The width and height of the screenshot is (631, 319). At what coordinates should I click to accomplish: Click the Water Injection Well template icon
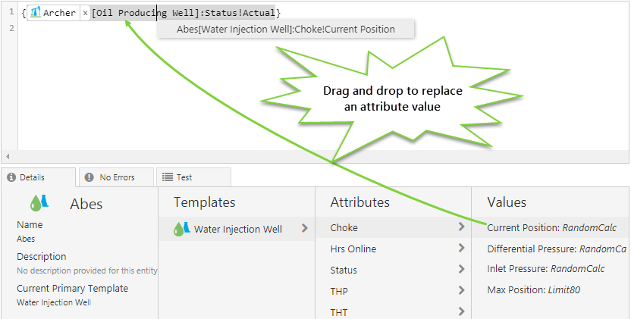(181, 229)
